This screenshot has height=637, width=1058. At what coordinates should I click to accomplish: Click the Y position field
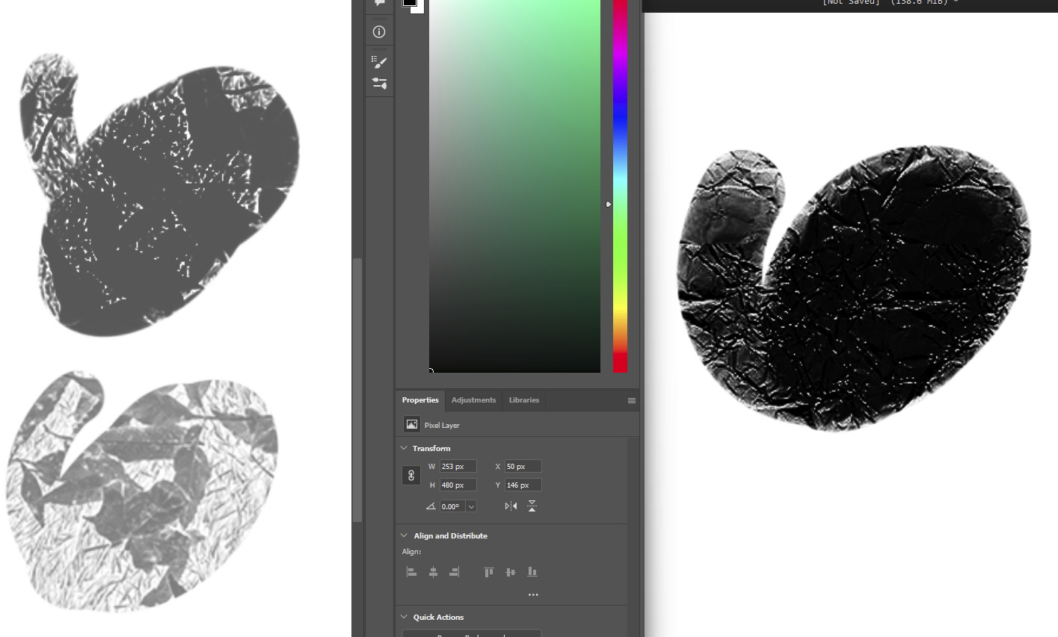523,485
